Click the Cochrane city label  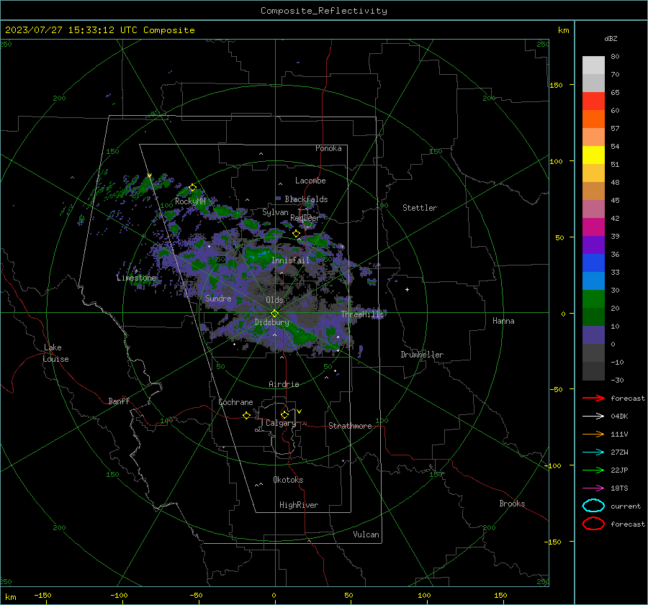[235, 402]
